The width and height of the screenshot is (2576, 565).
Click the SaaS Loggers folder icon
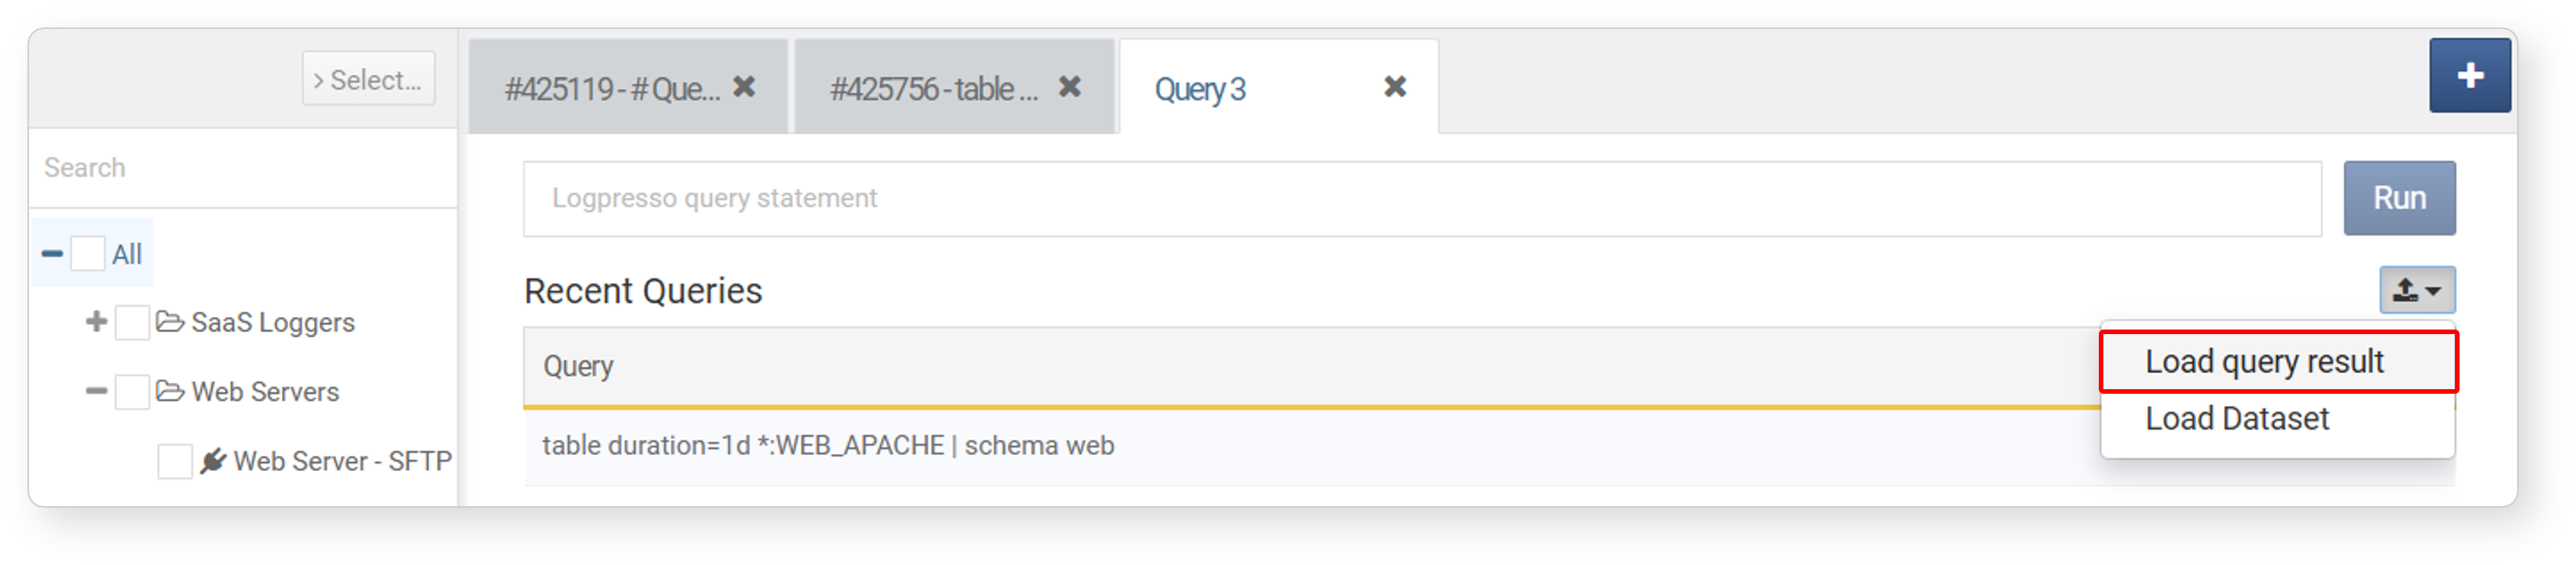tap(170, 321)
